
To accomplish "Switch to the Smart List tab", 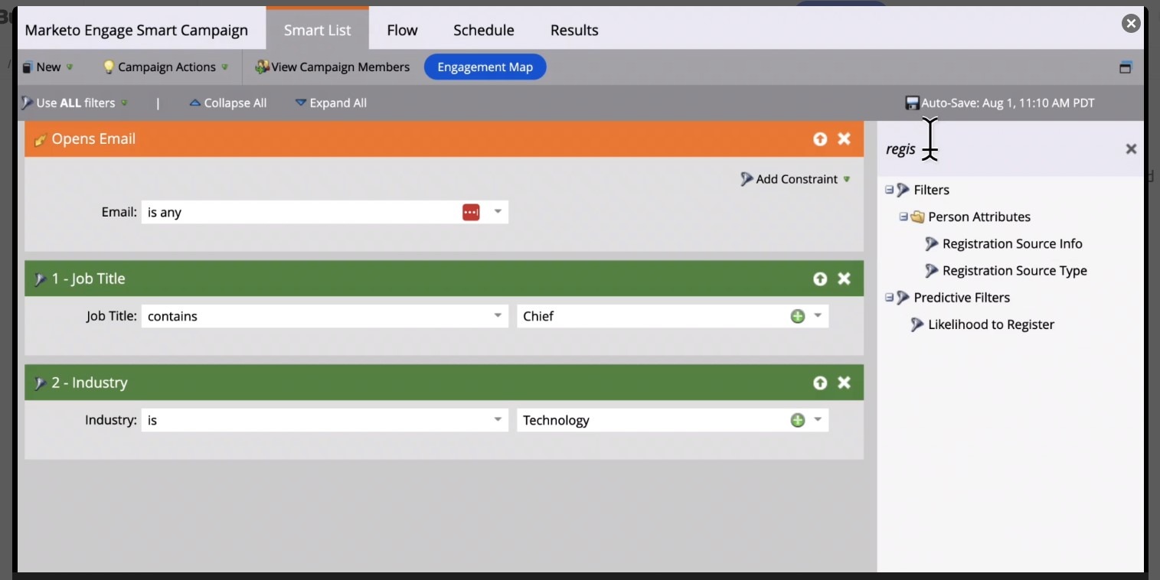I will pyautogui.click(x=317, y=30).
